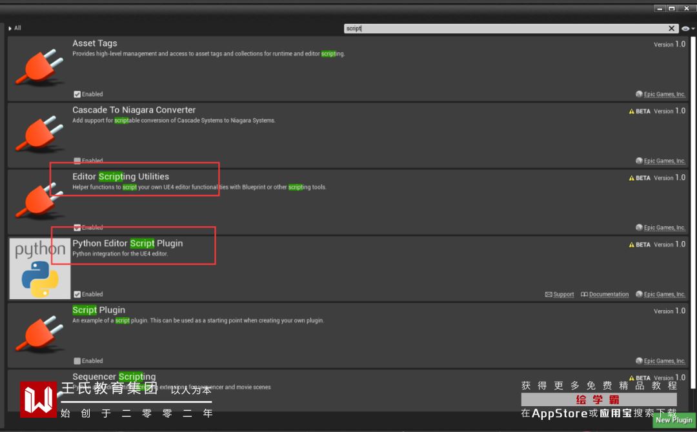Select the Cascade To Niagara Converter title
Screen dimensions: 697x432
tap(134, 110)
